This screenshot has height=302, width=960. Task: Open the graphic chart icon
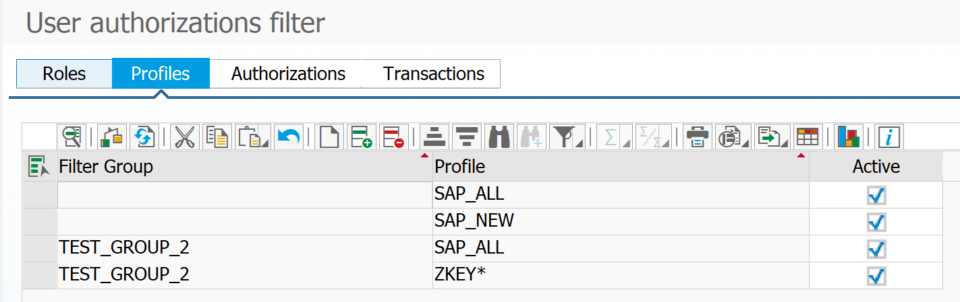(849, 137)
